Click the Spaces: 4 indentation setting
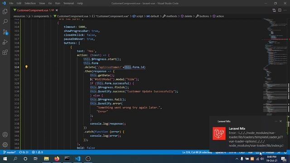This screenshot has width=290, height=163. (x=221, y=152)
